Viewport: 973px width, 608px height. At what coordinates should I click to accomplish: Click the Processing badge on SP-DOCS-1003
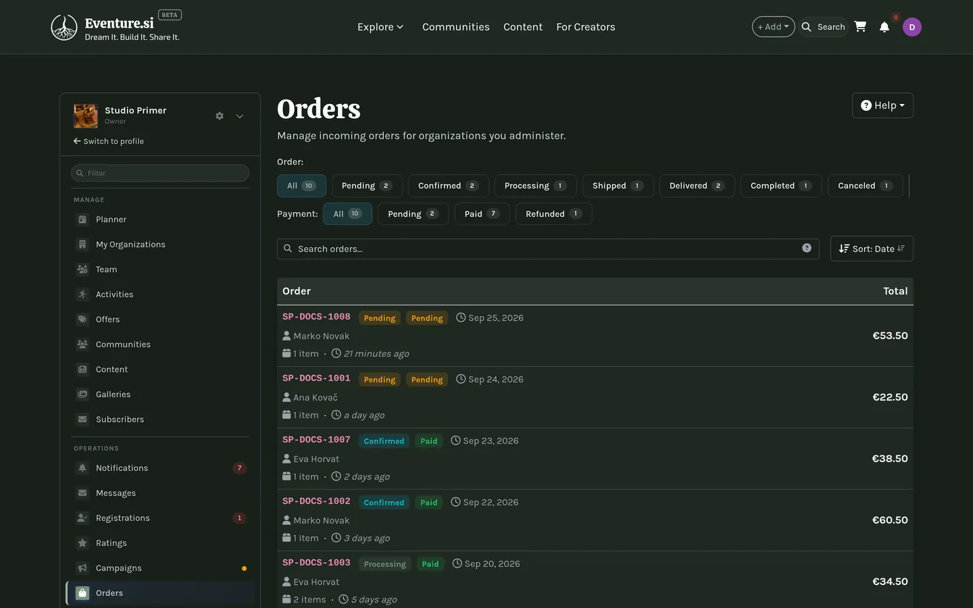click(385, 564)
